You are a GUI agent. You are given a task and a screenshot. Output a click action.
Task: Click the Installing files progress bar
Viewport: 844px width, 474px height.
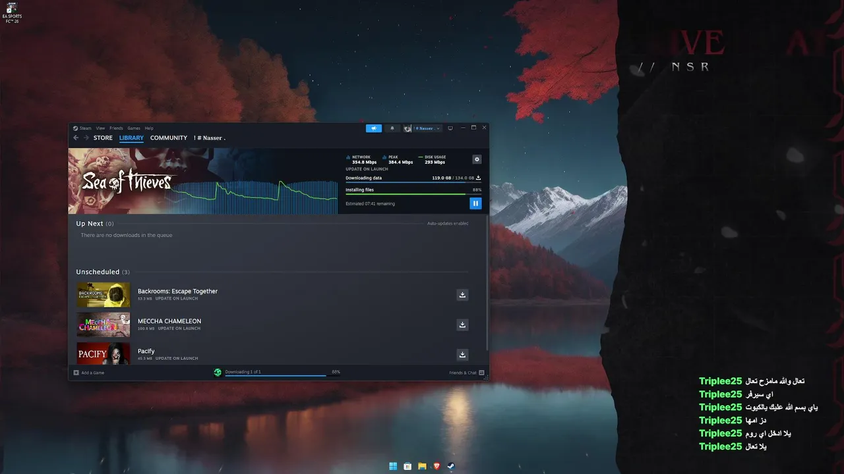pos(413,194)
